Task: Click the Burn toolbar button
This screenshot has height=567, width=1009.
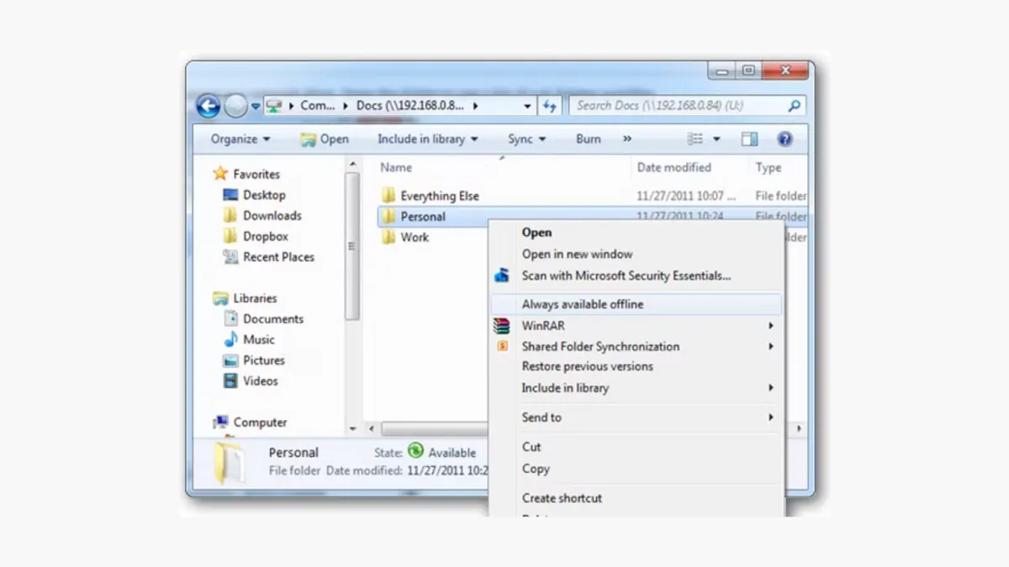Action: pos(588,139)
